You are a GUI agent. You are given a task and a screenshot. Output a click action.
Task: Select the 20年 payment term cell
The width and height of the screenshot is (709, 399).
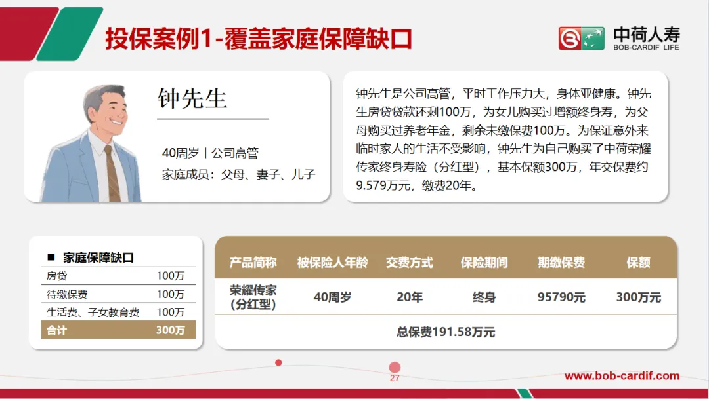point(410,297)
